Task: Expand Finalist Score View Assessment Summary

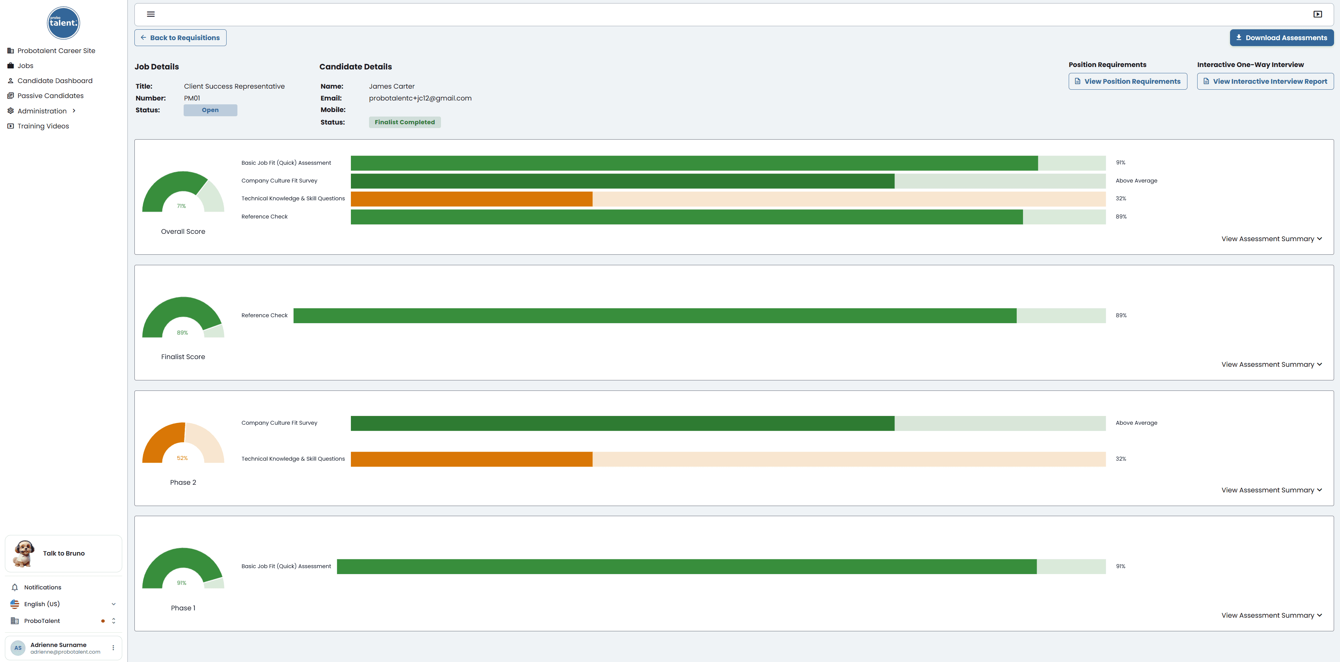Action: point(1271,365)
